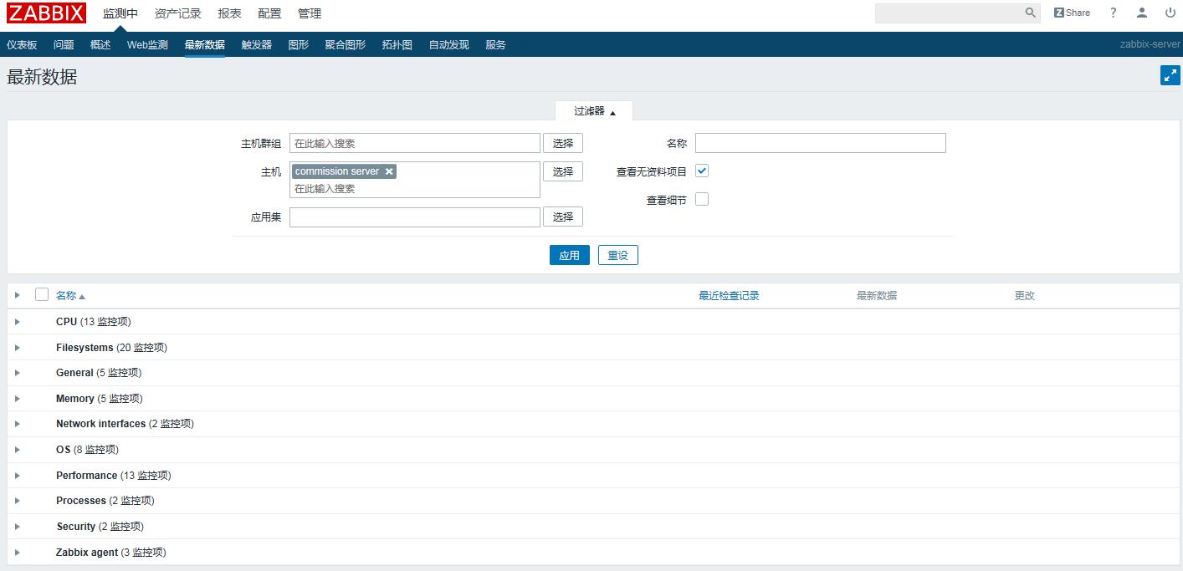Go to 触发器 submenu

pyautogui.click(x=257, y=45)
